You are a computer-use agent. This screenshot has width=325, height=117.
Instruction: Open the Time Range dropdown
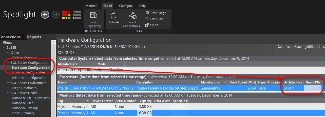pos(158,13)
